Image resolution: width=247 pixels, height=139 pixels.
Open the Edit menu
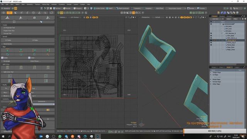click(7, 4)
